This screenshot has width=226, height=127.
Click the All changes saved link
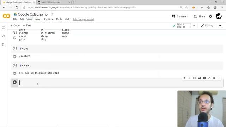point(83,19)
